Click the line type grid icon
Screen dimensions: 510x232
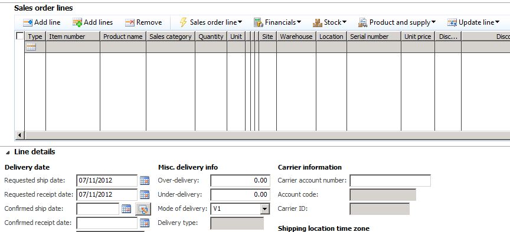click(31, 47)
